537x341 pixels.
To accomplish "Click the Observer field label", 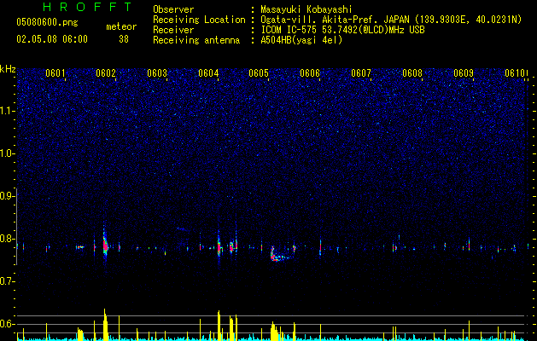I will (173, 9).
